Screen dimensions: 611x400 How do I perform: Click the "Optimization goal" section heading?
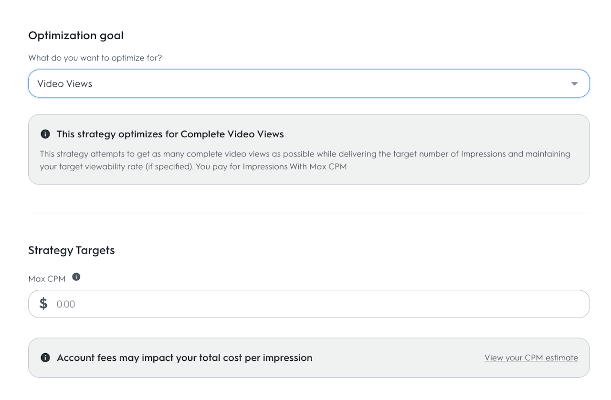[76, 36]
